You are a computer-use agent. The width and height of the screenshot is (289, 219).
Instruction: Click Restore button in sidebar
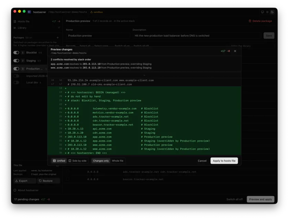[49, 181]
